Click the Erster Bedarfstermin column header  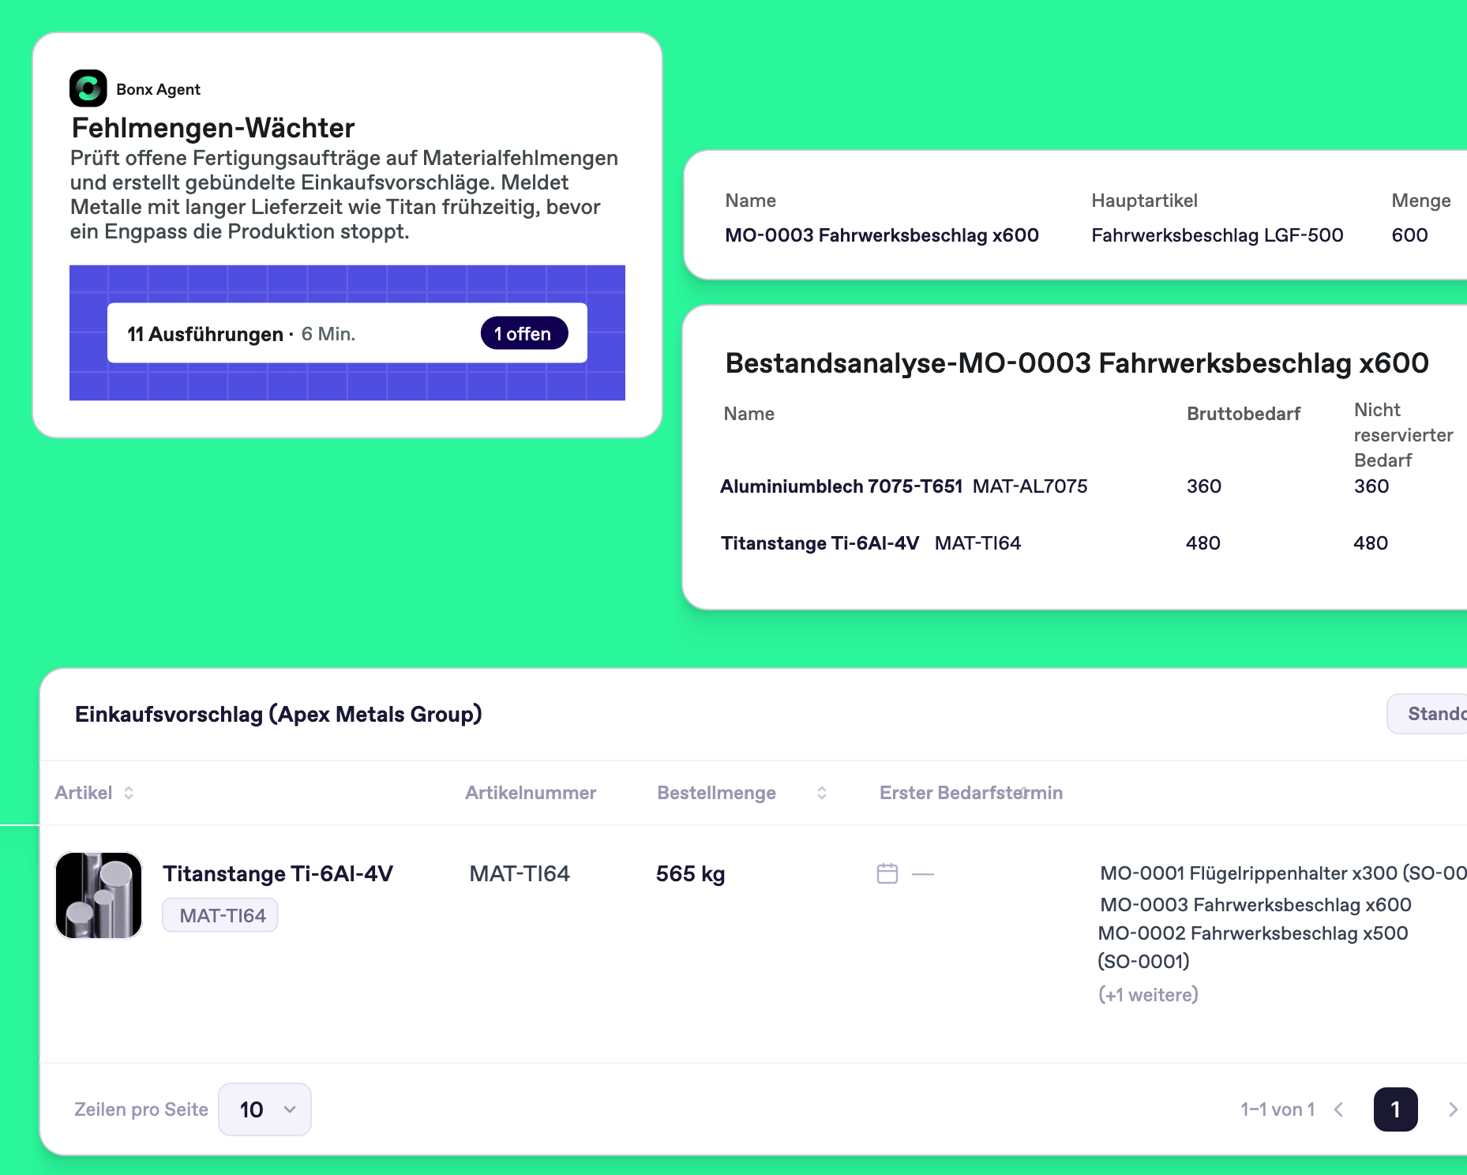[x=971, y=793]
